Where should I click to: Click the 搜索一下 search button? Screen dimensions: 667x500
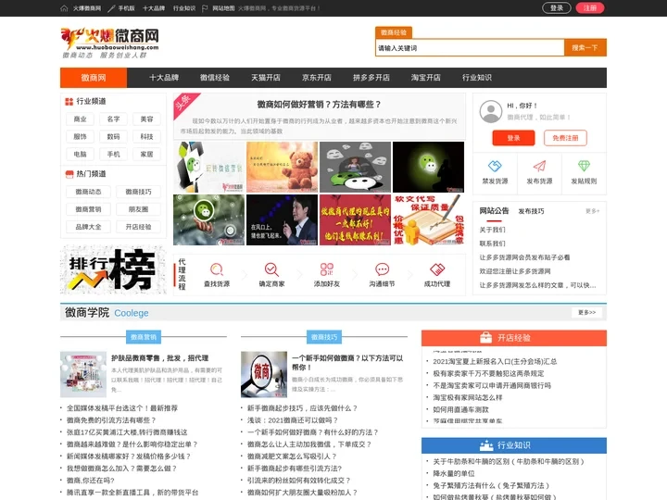pos(585,48)
